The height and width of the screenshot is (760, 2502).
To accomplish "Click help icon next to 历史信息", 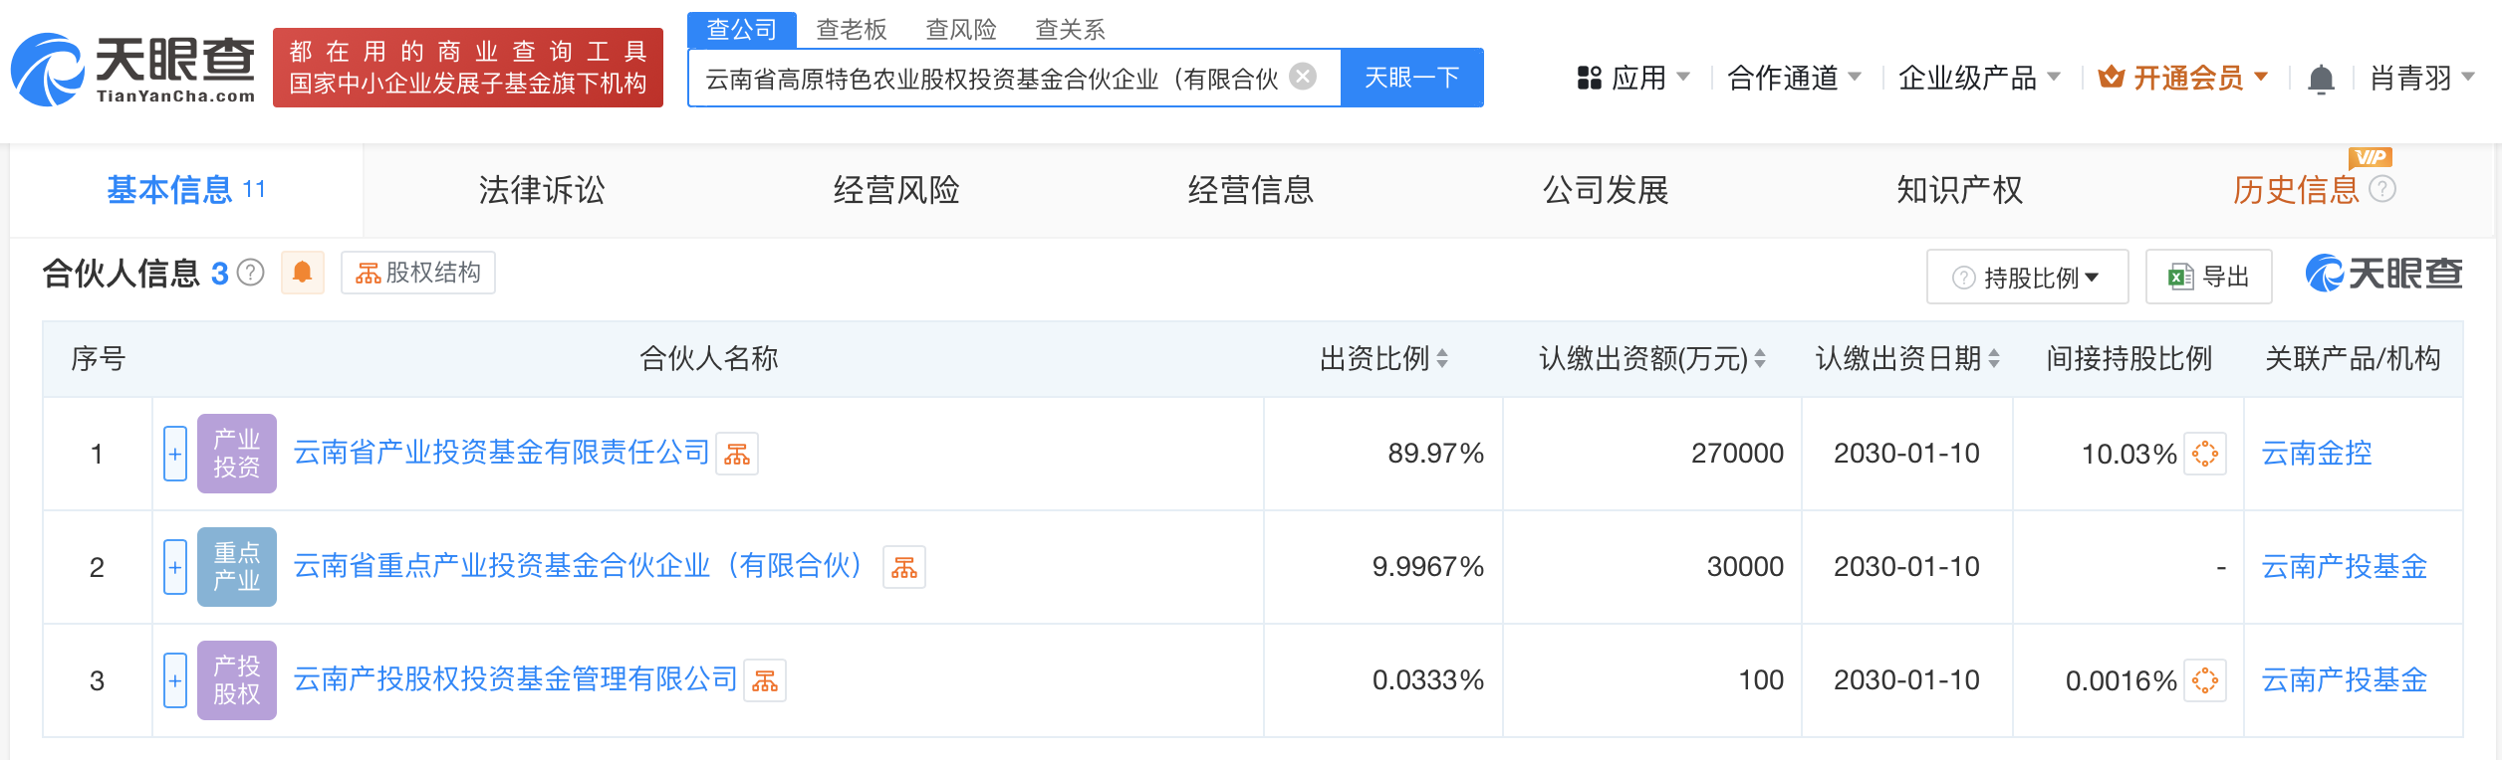I will [2382, 189].
